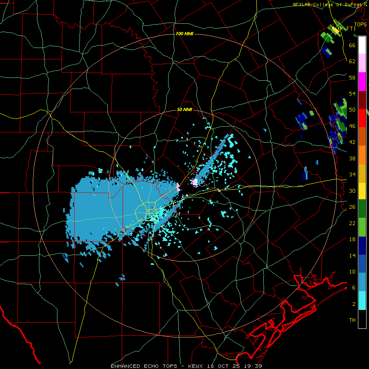This screenshot has width=369, height=369.
Task: Click the white swatch in the tops legend
Action: (x=362, y=45)
